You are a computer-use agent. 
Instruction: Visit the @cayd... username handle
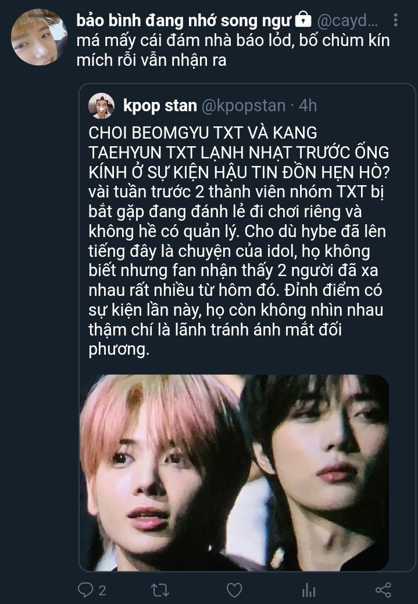(347, 20)
